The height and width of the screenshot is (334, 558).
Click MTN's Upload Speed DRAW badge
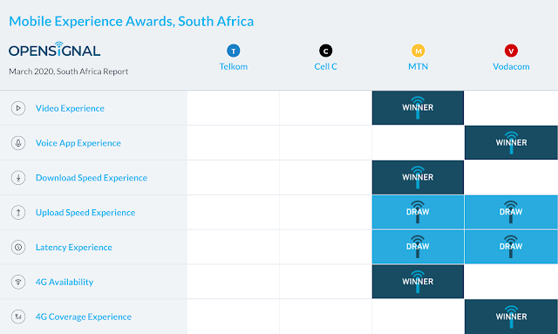click(x=418, y=212)
